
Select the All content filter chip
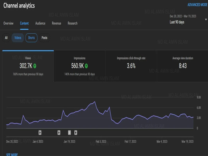point(6,38)
